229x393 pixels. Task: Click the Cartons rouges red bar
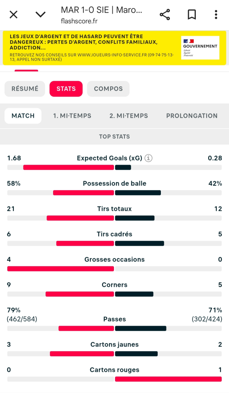coord(168,379)
